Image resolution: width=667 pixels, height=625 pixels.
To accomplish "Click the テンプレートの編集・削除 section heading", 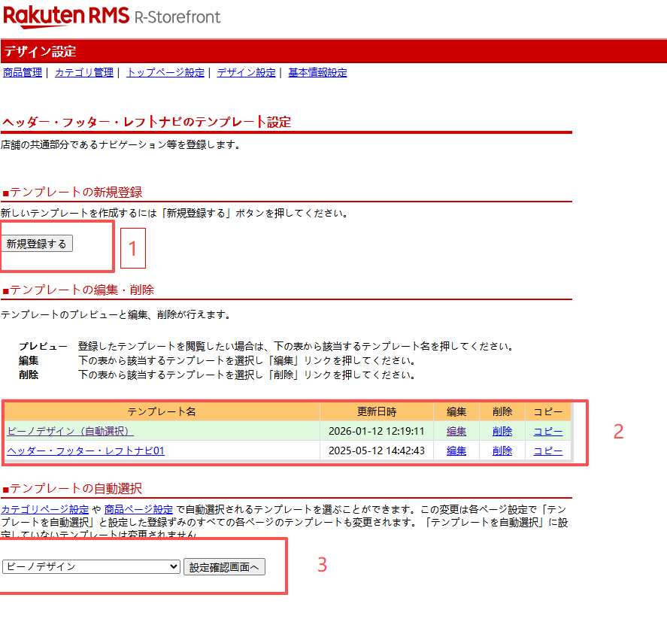I will [78, 290].
